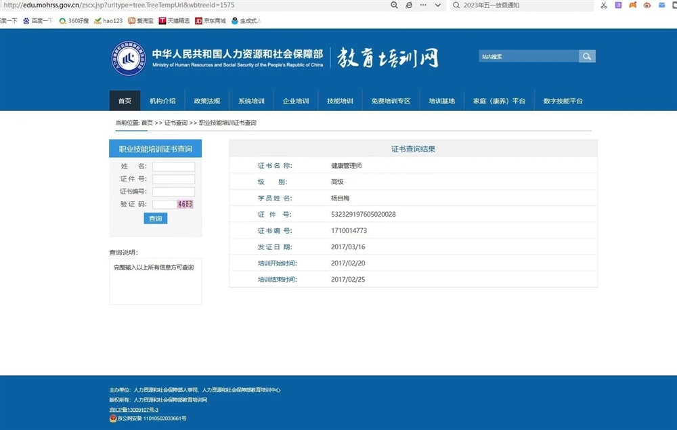Click the 证书查询结果 table header
Image resolution: width=677 pixels, height=430 pixels.
[x=413, y=148]
